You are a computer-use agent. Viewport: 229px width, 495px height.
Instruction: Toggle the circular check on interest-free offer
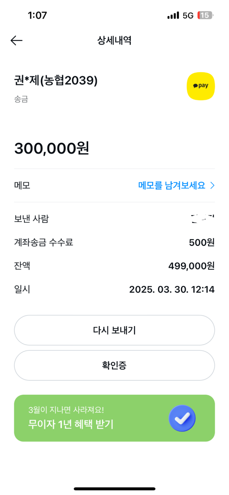point(182,418)
